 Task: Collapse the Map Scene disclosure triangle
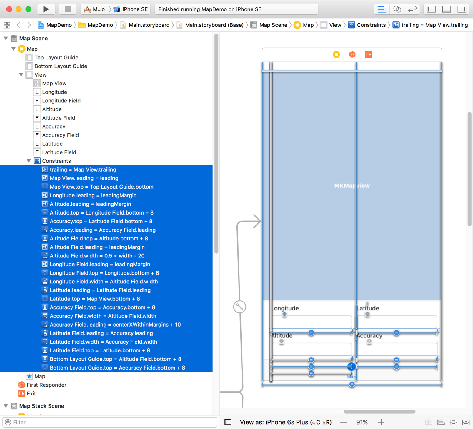pyautogui.click(x=6, y=39)
